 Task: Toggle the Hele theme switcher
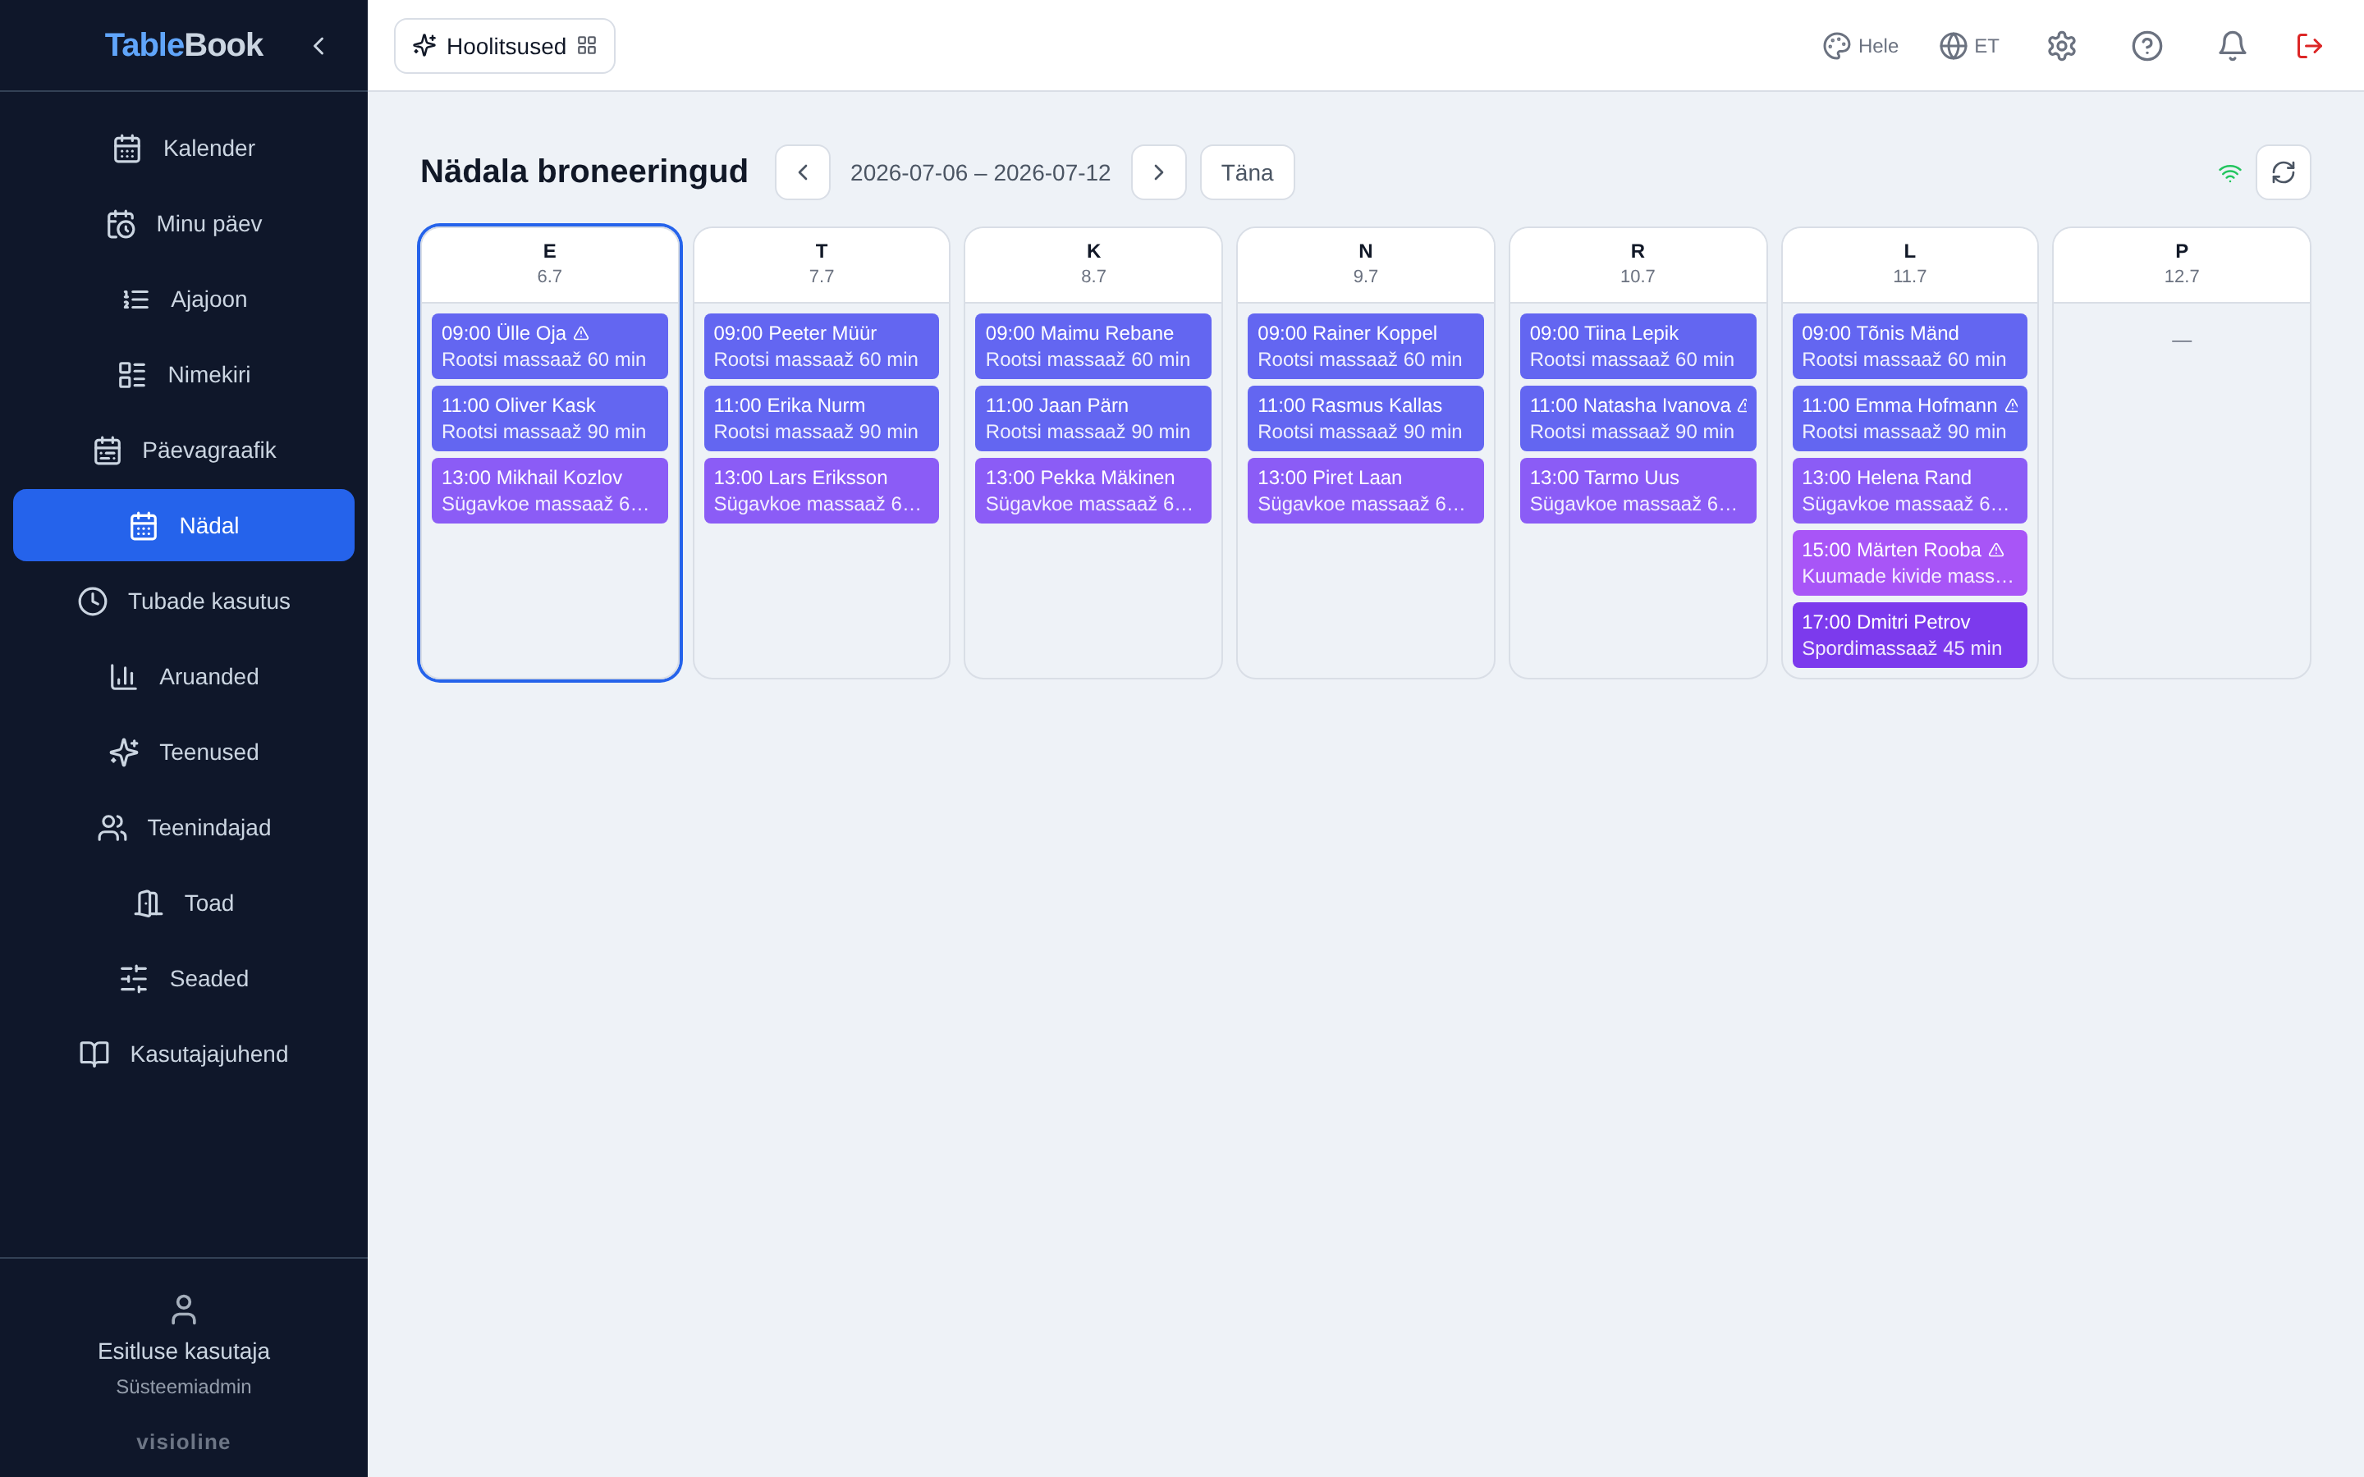1860,46
